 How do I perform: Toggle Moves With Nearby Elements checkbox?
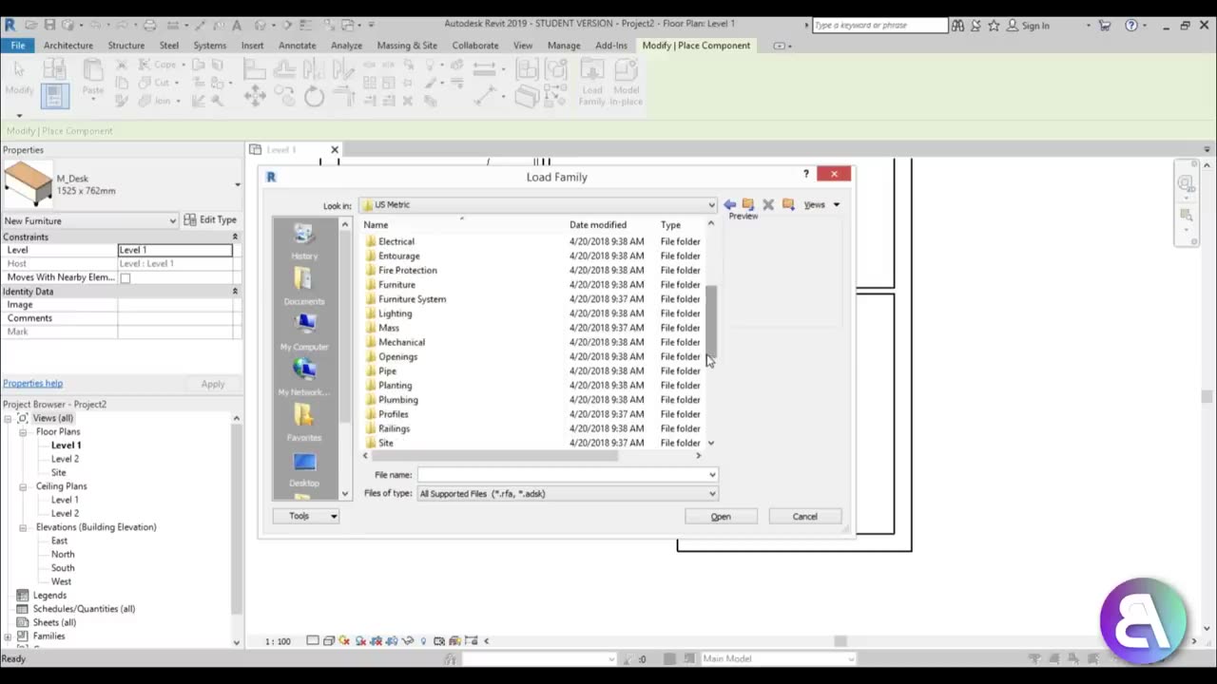[x=125, y=278]
